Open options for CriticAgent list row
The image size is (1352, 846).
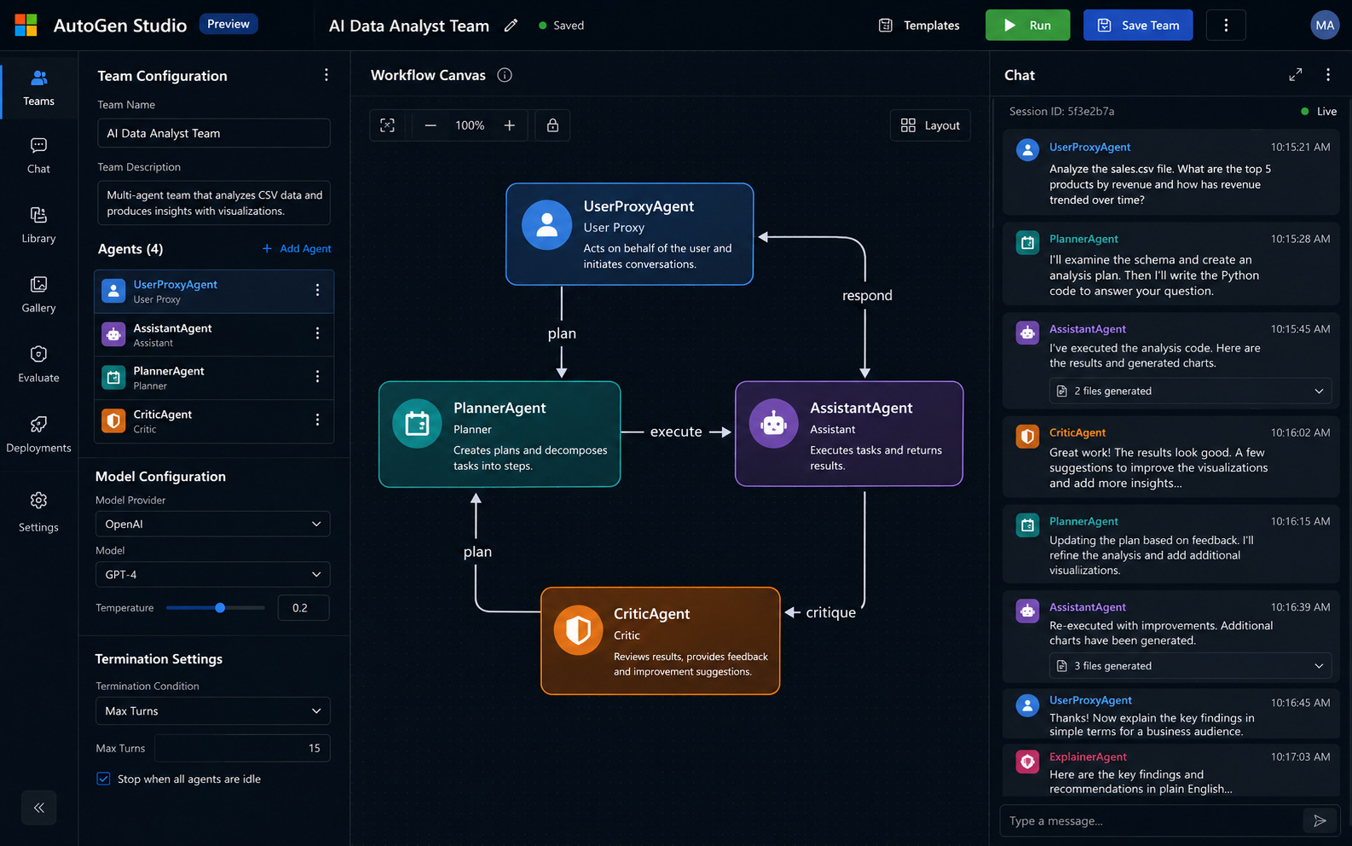click(x=317, y=420)
